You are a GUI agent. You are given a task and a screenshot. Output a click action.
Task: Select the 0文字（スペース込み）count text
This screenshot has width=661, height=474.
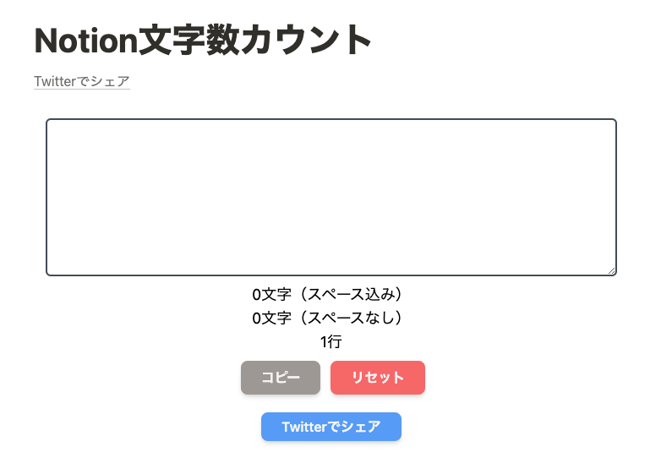(330, 295)
